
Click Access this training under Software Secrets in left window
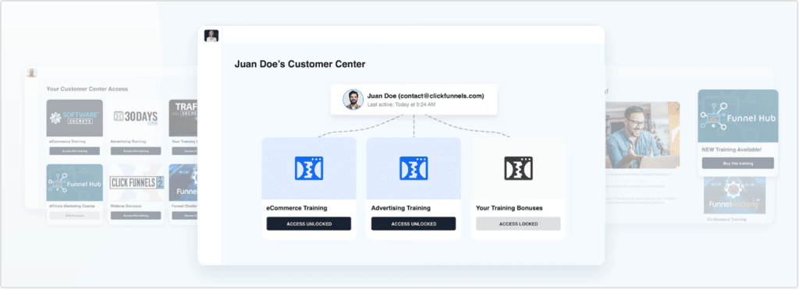[74, 151]
